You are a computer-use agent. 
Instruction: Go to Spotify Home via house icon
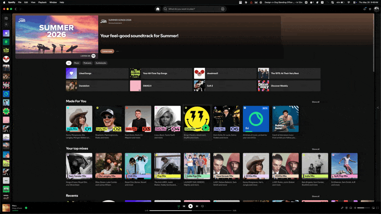click(x=158, y=9)
